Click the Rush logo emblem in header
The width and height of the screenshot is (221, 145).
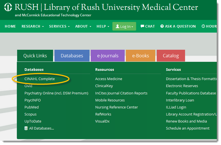8,7
